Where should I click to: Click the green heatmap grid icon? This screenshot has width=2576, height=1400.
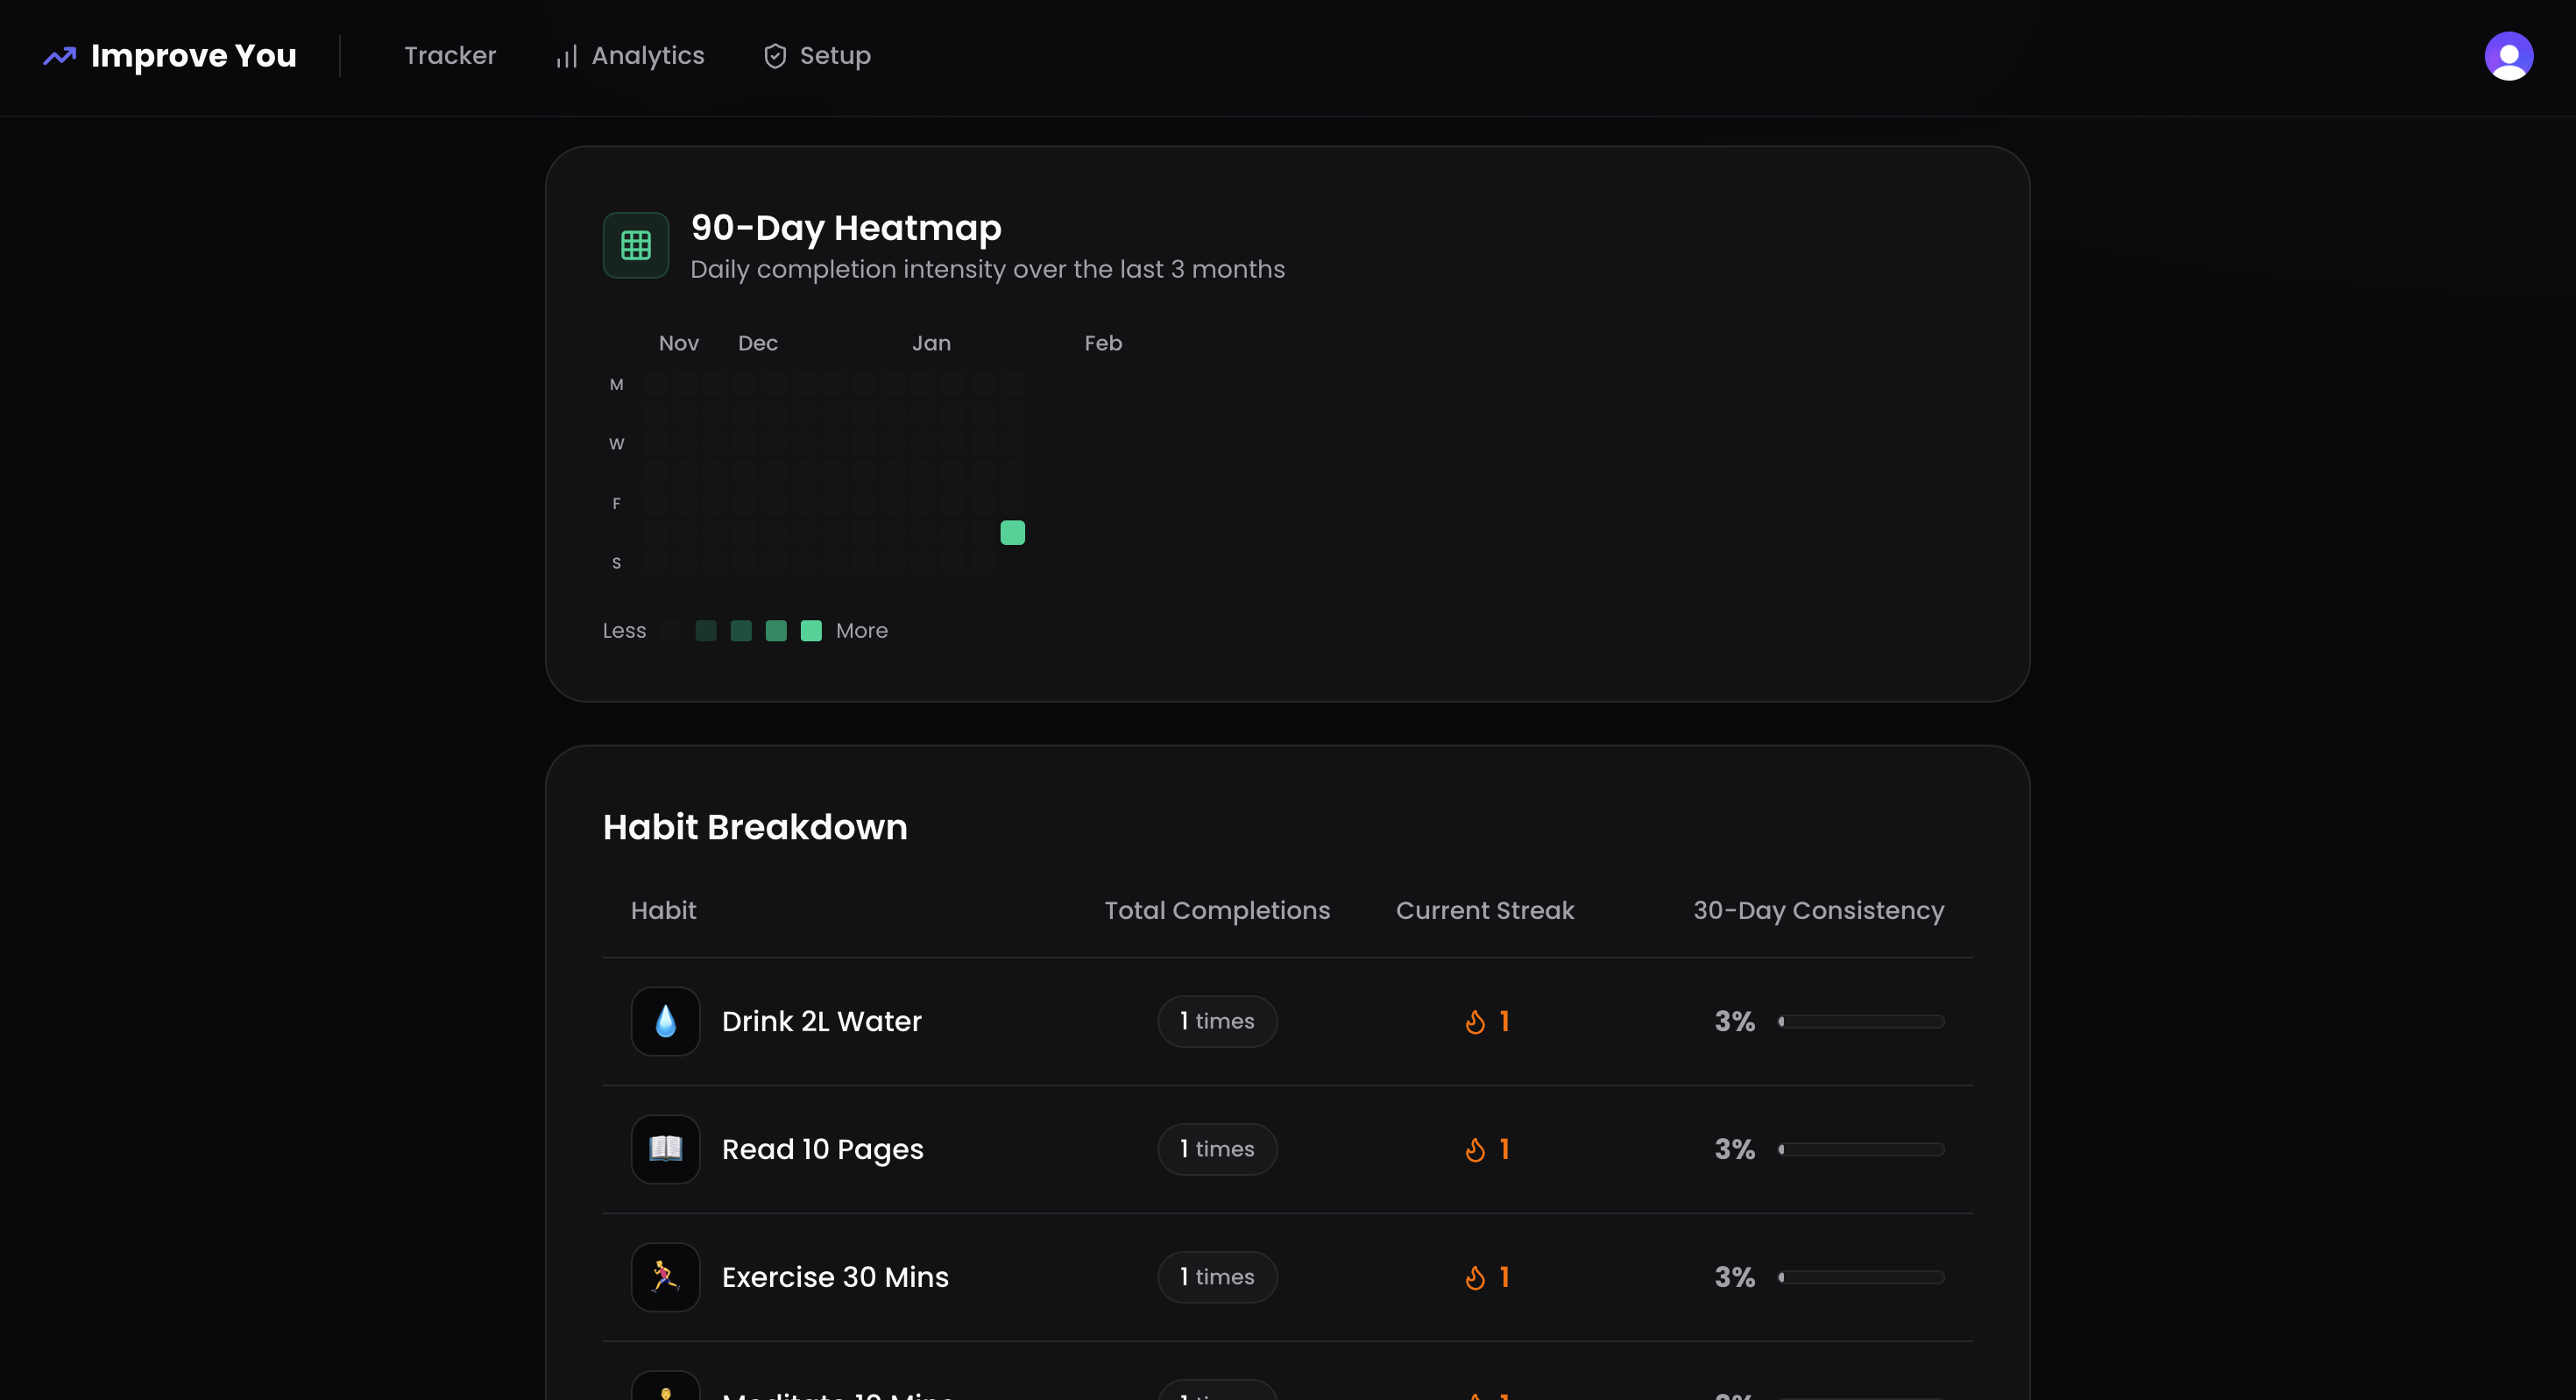point(636,245)
